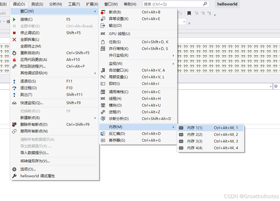Expand Other Debug Targets (其他调试目标) submenu
The width and height of the screenshot is (280, 201).
(95, 73)
